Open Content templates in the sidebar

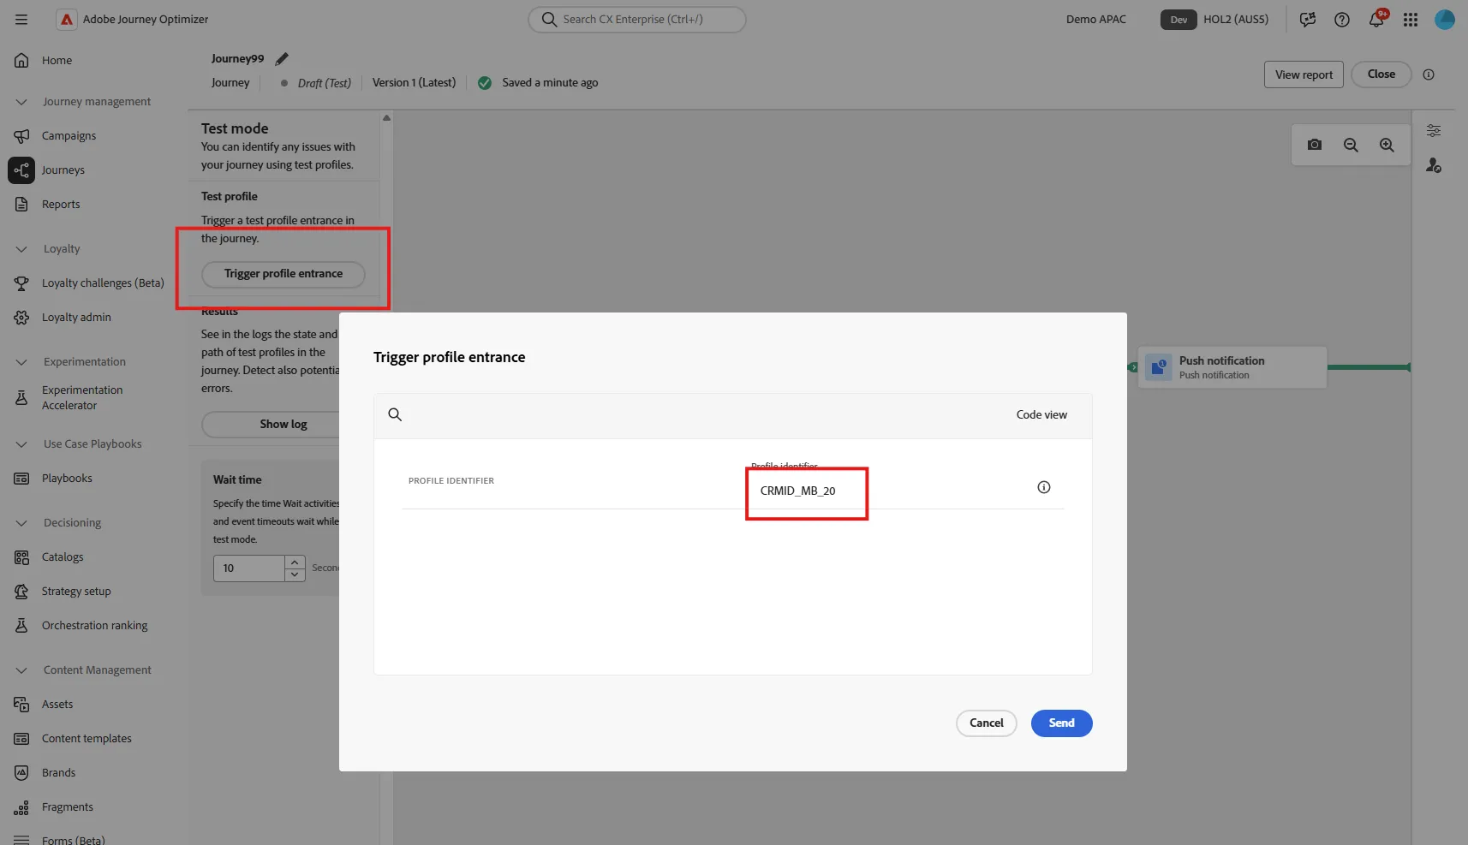pos(87,738)
